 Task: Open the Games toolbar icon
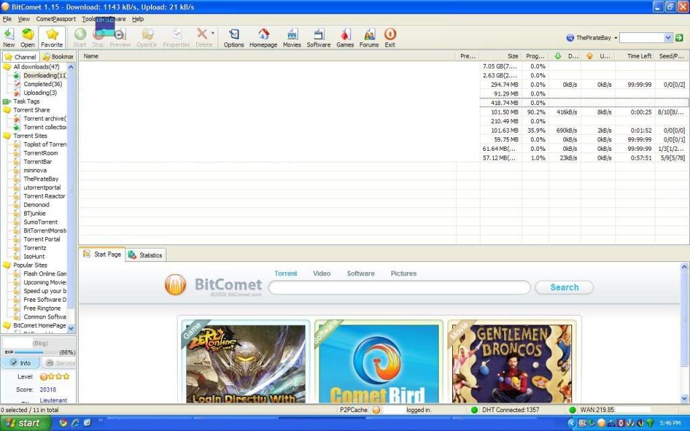(x=345, y=37)
